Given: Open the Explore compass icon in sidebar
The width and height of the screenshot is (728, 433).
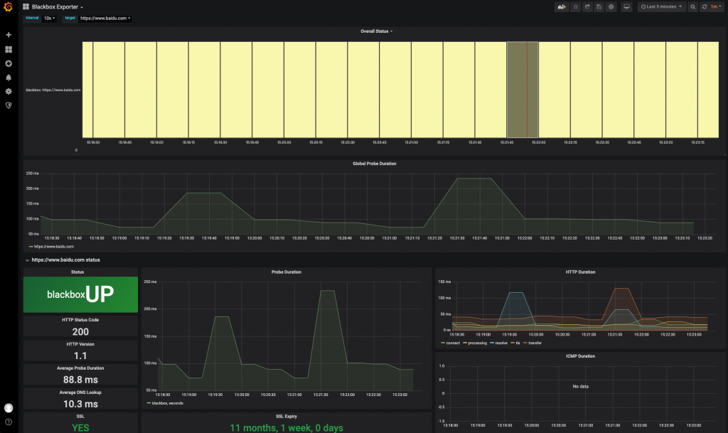Looking at the screenshot, I should 9,63.
